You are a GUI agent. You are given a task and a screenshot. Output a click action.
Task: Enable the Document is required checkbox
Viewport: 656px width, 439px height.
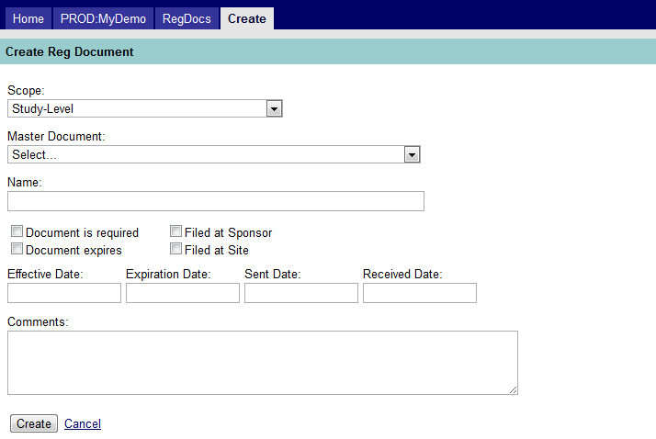(x=17, y=232)
